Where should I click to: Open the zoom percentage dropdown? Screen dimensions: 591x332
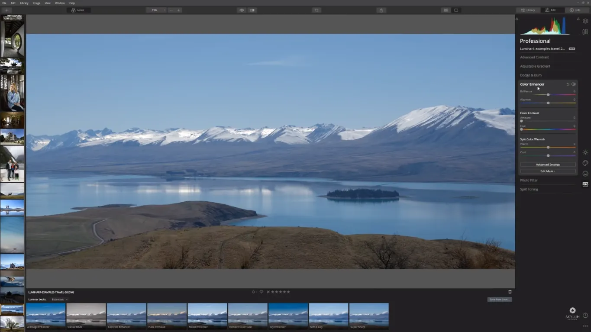click(156, 10)
